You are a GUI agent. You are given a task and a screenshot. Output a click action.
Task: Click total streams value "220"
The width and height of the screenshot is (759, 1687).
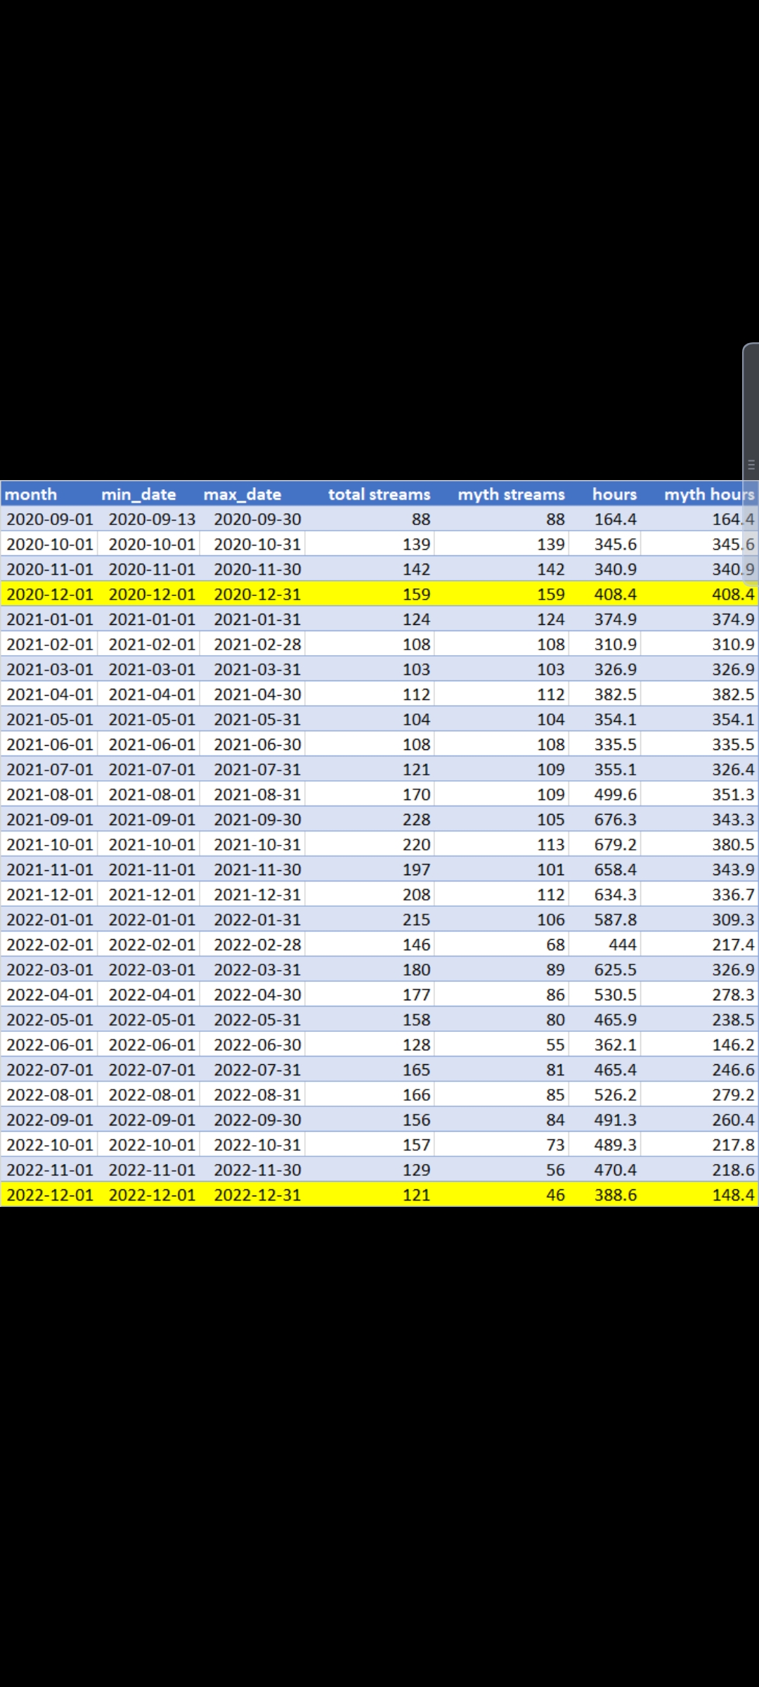coord(417,844)
